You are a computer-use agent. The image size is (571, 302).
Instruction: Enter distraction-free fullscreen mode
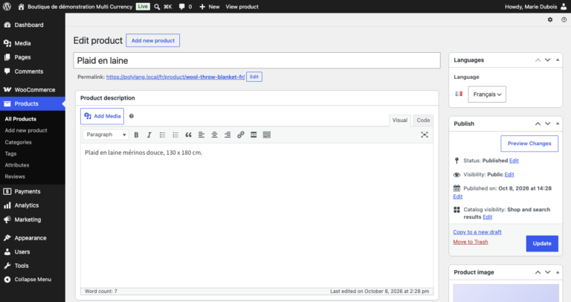point(425,135)
